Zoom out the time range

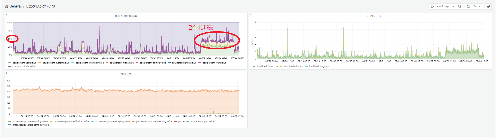pyautogui.click(x=460, y=6)
